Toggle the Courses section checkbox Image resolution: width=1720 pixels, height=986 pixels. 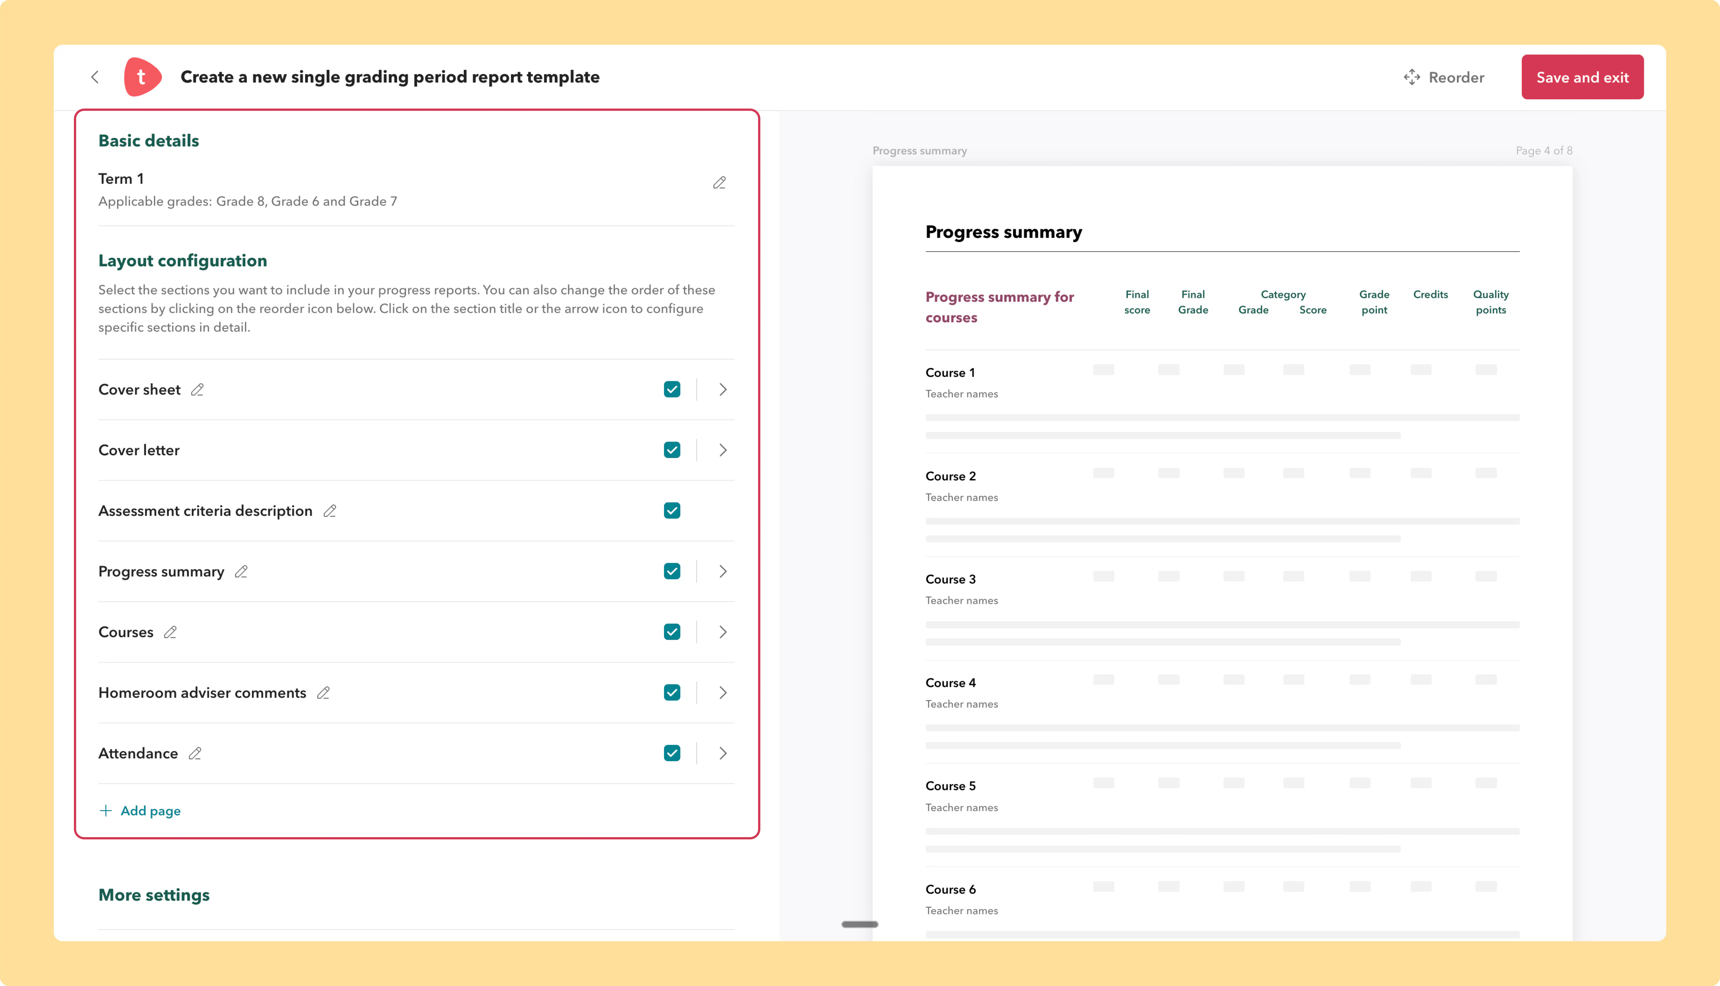click(672, 632)
